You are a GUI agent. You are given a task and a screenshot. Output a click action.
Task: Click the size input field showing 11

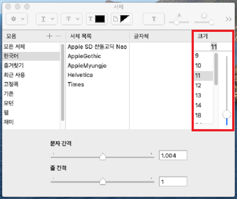tap(213, 47)
